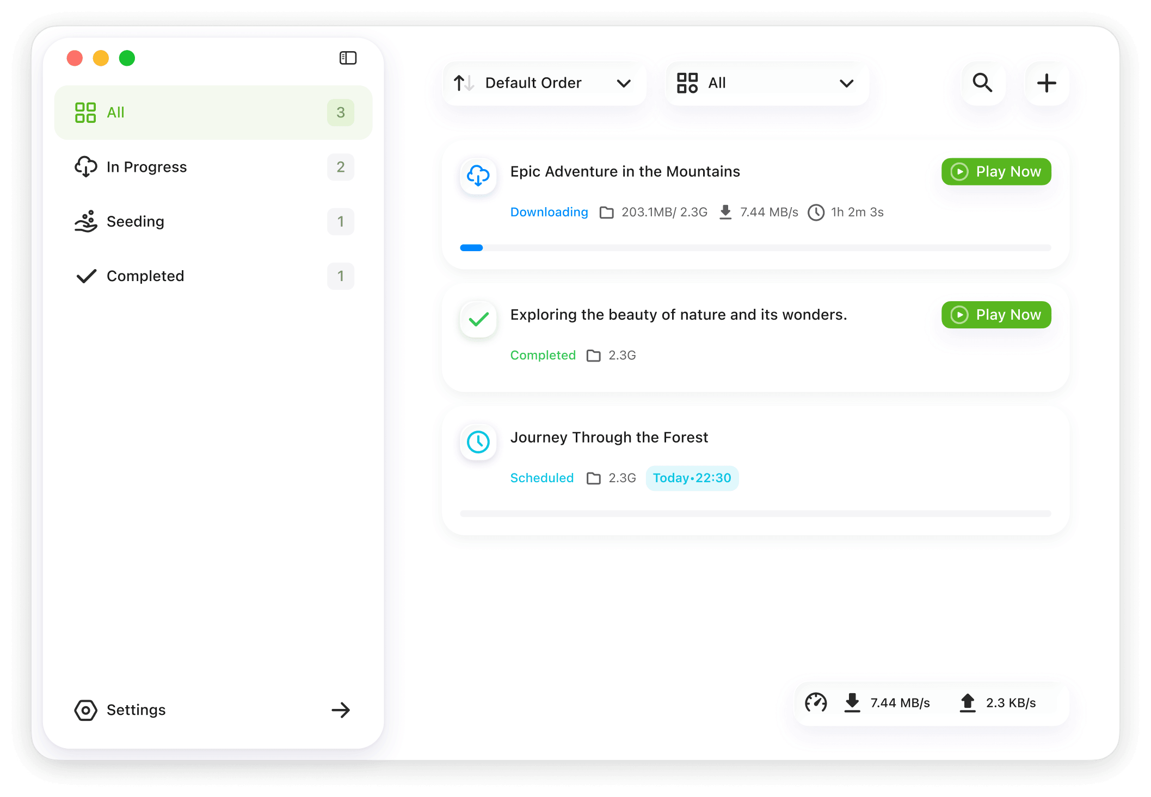Click the green checkmark icon for Exploring nature
The image size is (1151, 797).
coord(478,319)
